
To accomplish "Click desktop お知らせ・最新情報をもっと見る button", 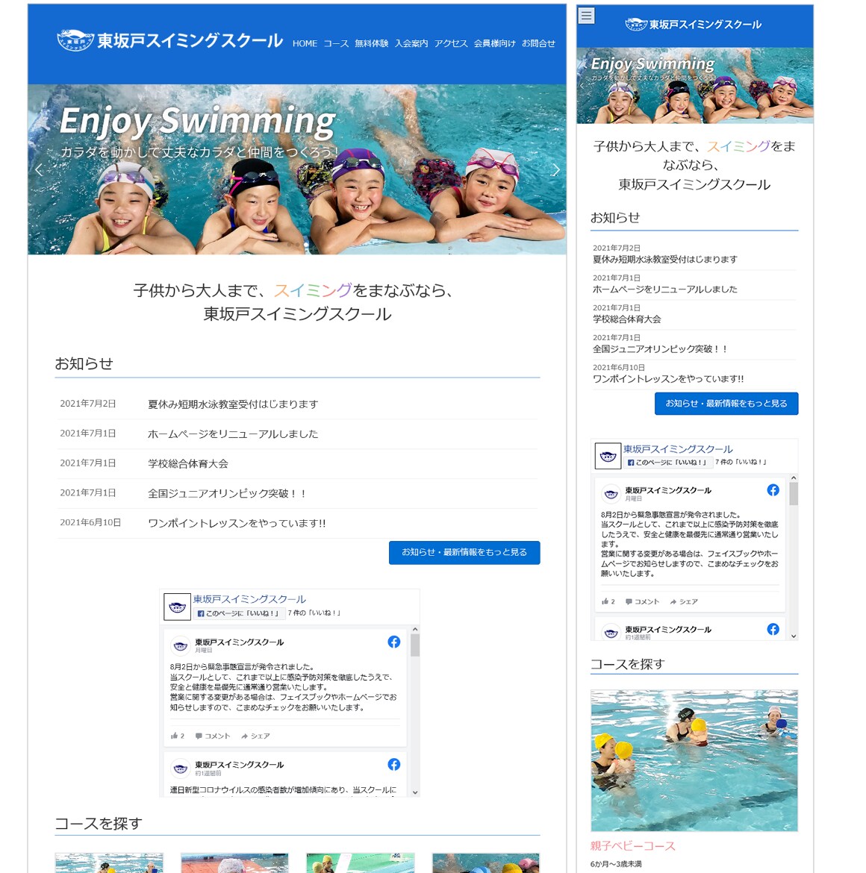I will 464,552.
